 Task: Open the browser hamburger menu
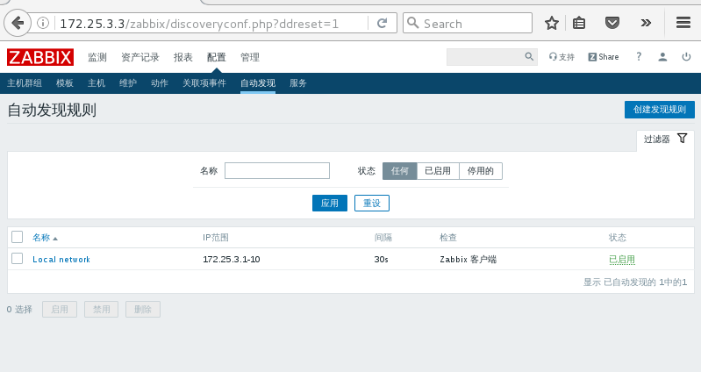tap(683, 22)
